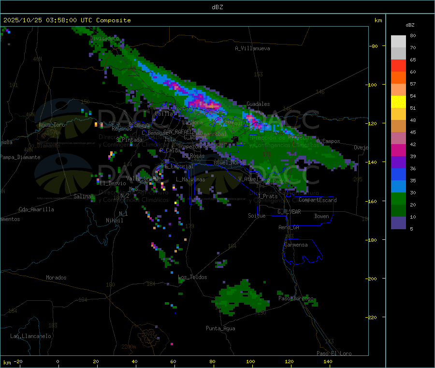Click the bright green 20-30 dBZ swatch
Screen dimensions: 435x368
click(x=398, y=199)
